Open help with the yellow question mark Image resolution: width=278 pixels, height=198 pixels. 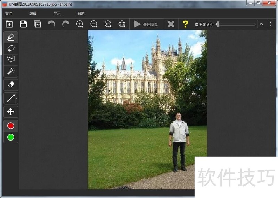[185, 24]
